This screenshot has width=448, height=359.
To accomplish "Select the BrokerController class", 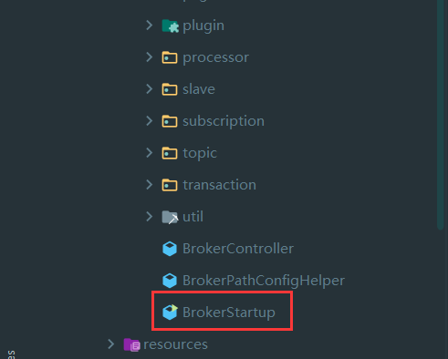I will (238, 249).
